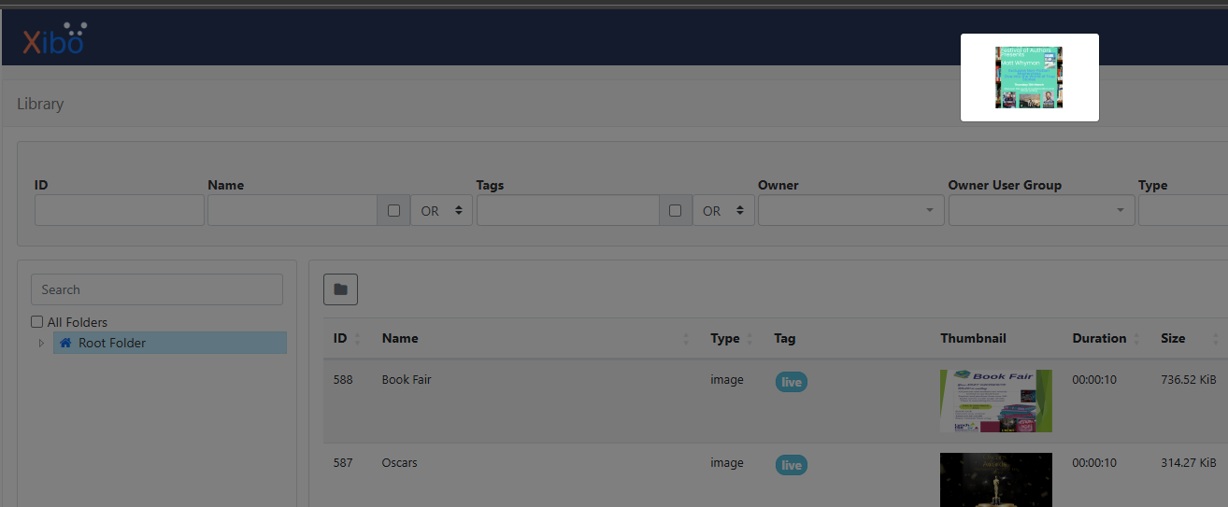Open the folder toggle button above the table
This screenshot has height=507, width=1228.
pos(340,289)
